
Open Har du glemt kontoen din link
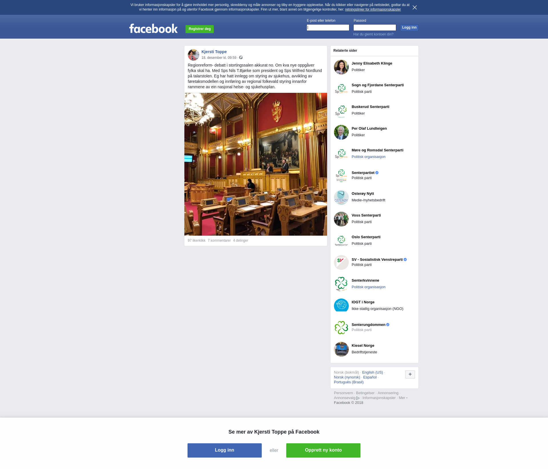(x=373, y=34)
